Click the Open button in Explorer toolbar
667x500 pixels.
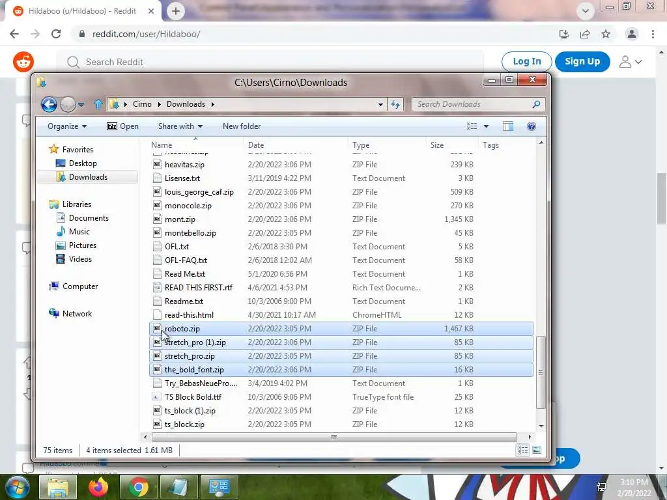pos(122,126)
